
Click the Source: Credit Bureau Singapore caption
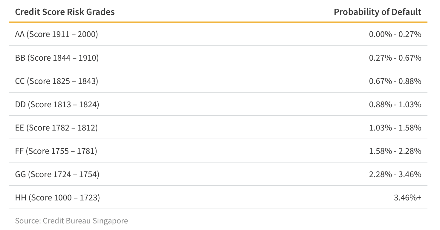(x=71, y=221)
